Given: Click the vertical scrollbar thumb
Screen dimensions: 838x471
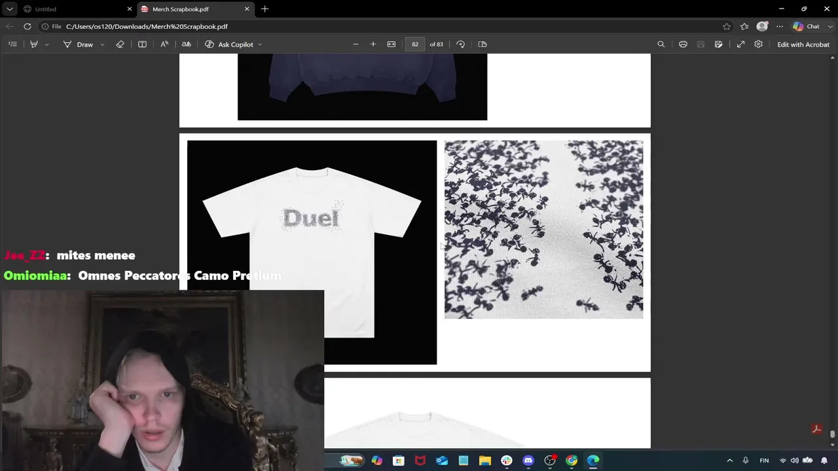Looking at the screenshot, I should click(x=833, y=434).
